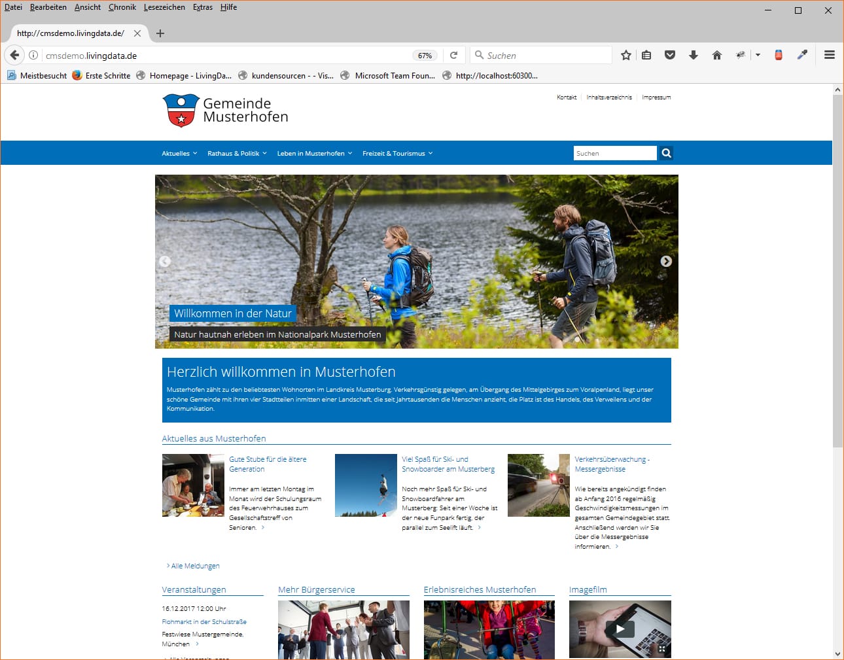Click the seniors article thumbnail image
The height and width of the screenshot is (660, 844).
(193, 485)
